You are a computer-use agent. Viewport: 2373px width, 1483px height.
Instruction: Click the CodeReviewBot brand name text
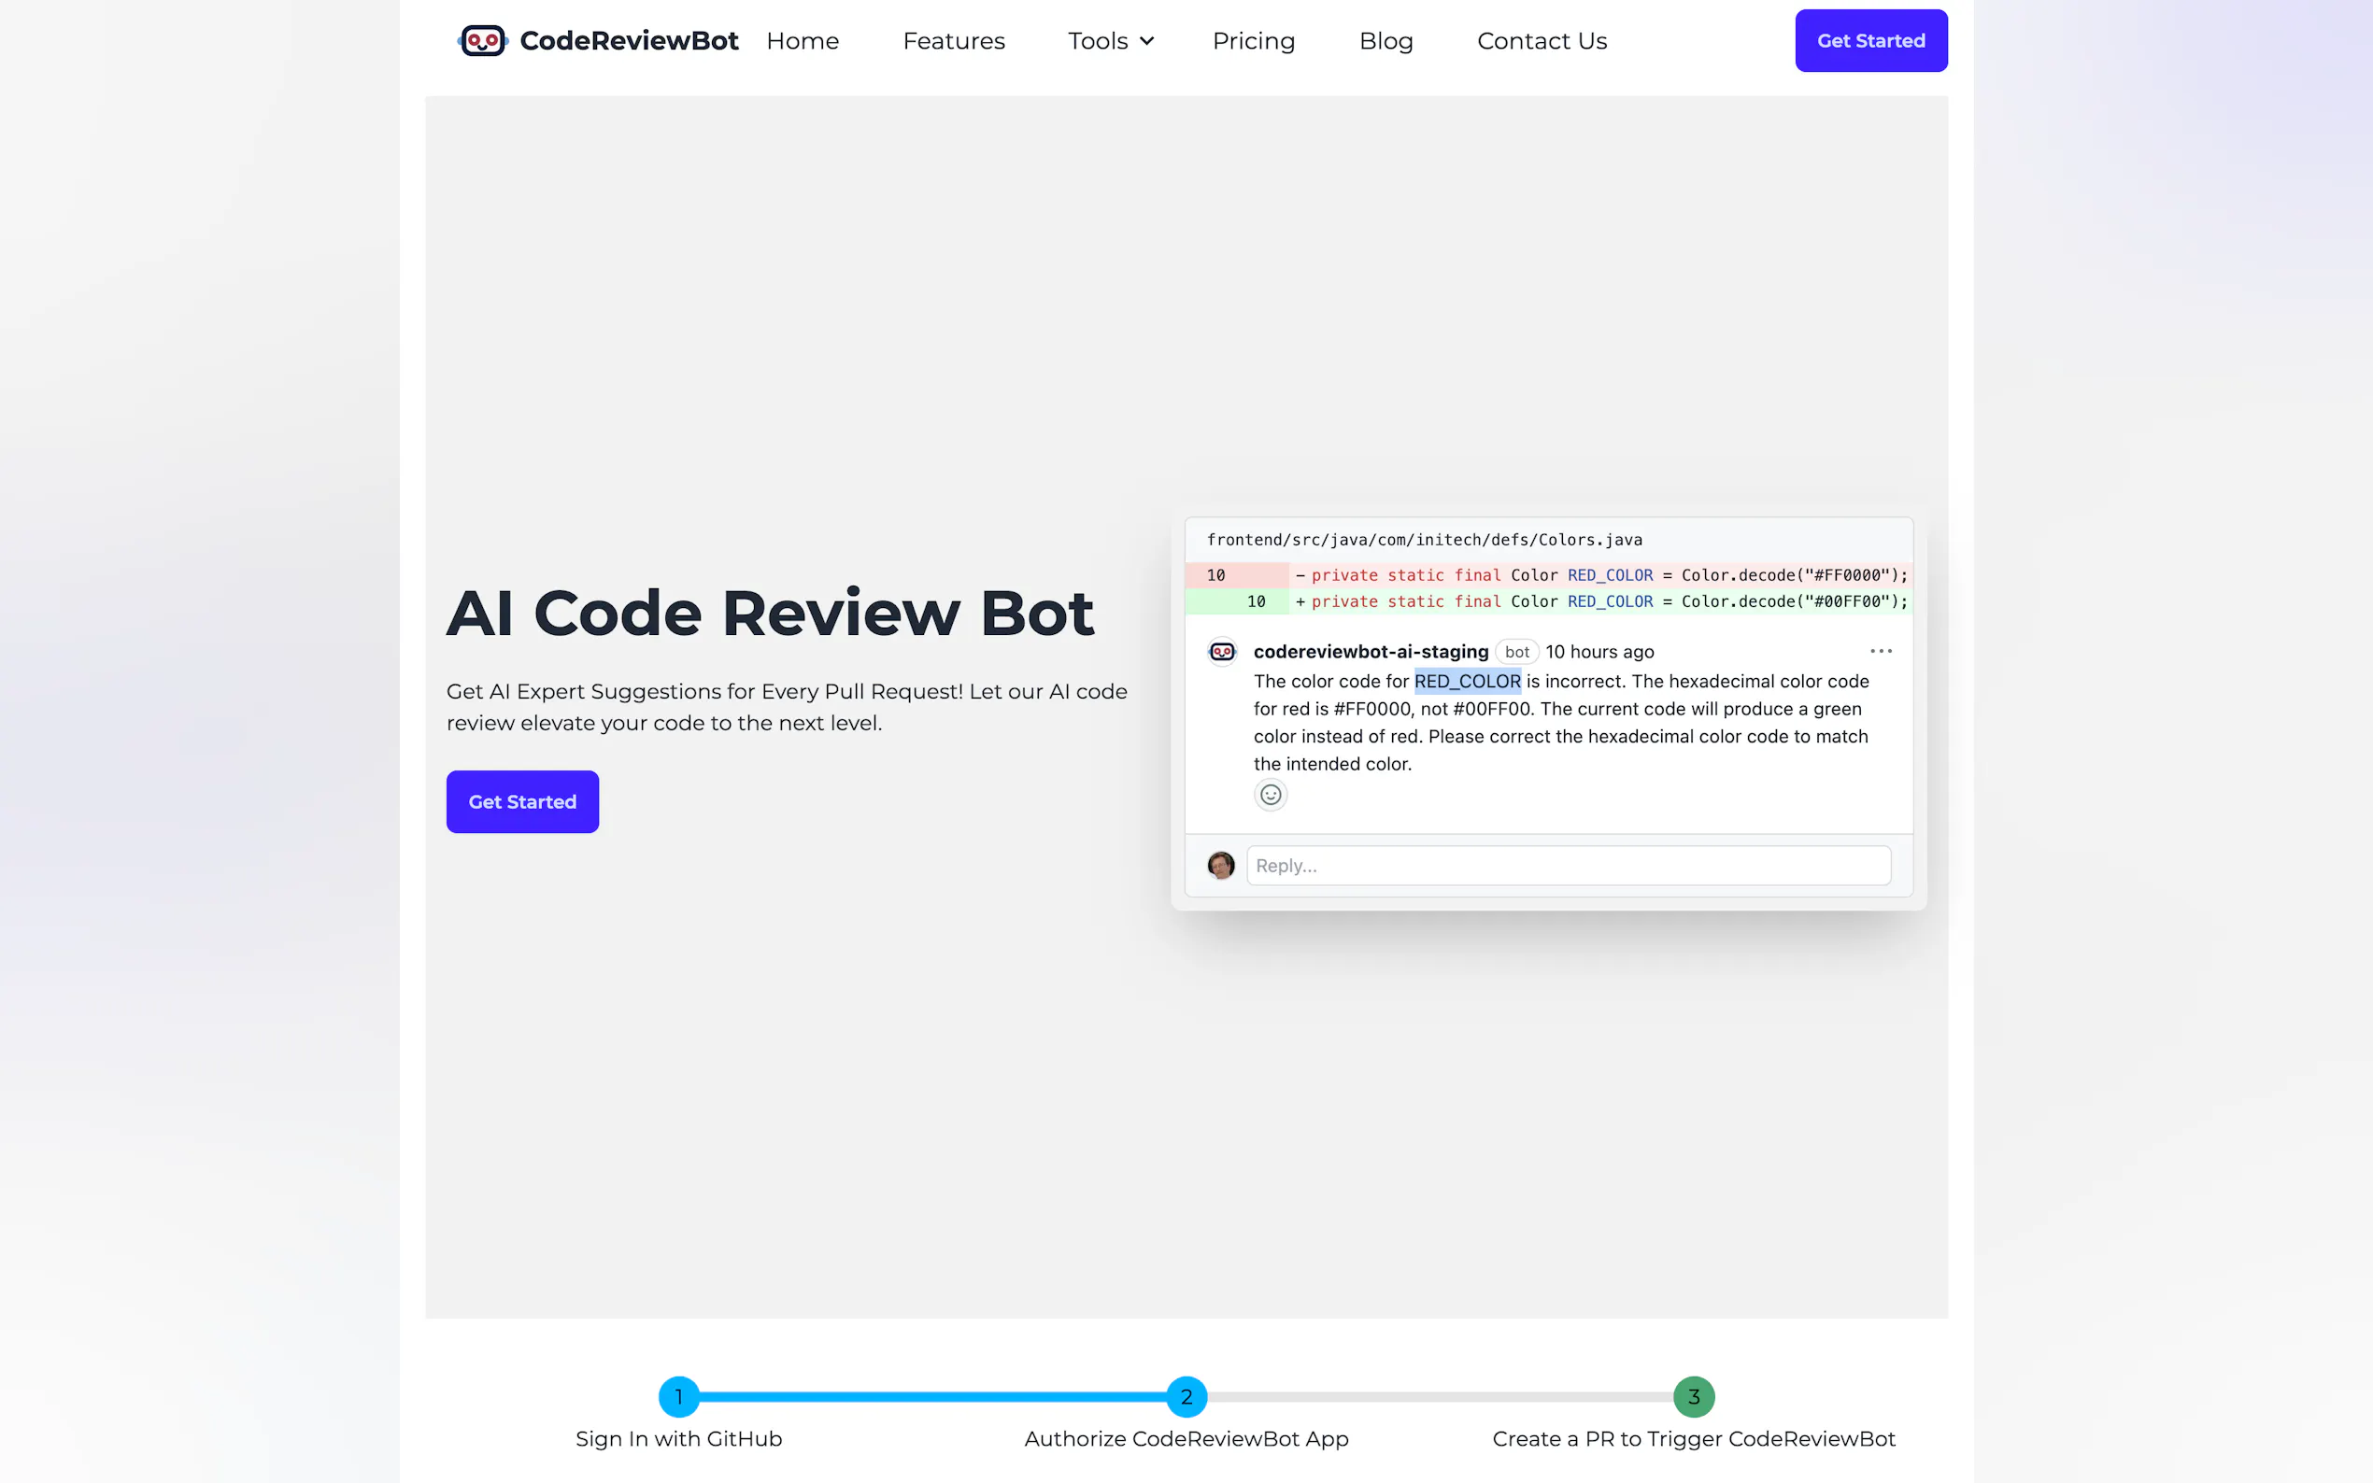pyautogui.click(x=629, y=41)
